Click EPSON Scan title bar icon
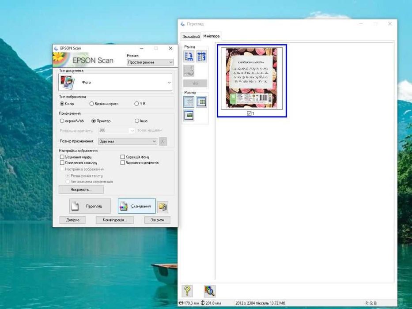The image size is (412, 309). (x=56, y=49)
